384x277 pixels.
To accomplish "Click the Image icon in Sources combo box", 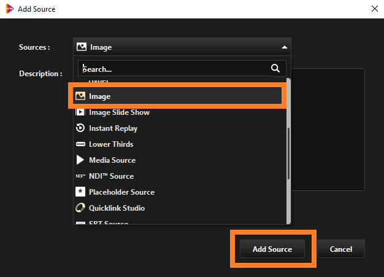I will click(x=82, y=47).
